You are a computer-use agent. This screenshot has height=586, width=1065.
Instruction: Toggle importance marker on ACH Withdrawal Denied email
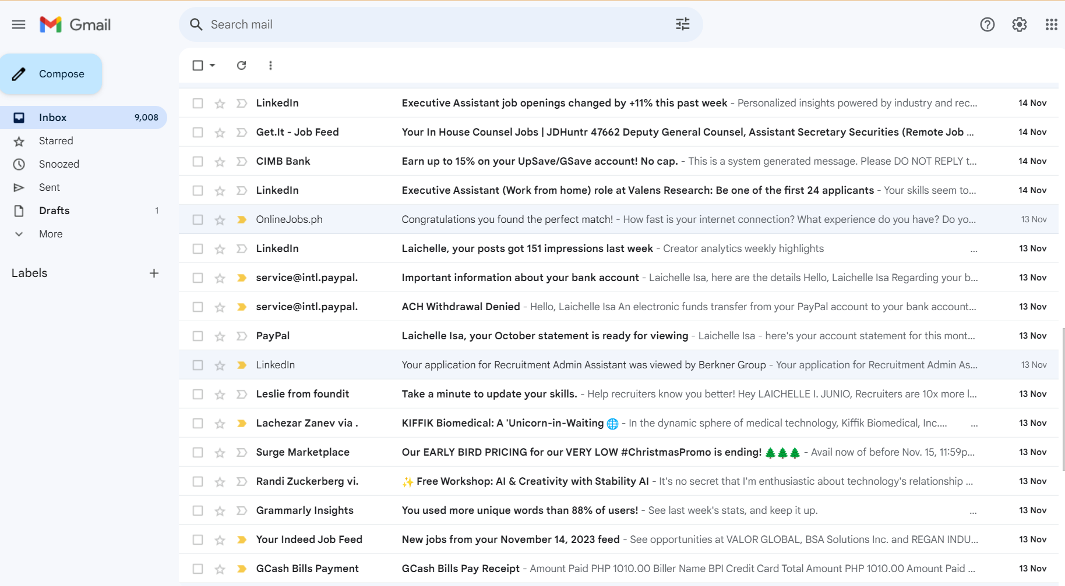[x=241, y=307]
